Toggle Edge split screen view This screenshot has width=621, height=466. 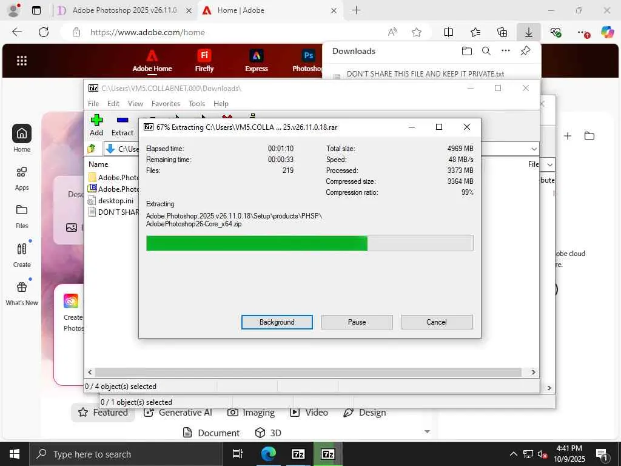[448, 32]
